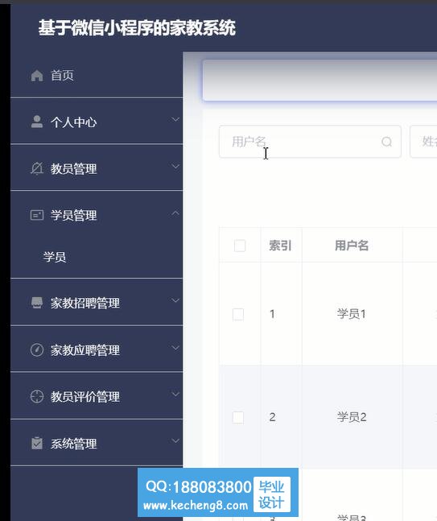Click the target icon beside 教员评价管理

pyautogui.click(x=37, y=396)
